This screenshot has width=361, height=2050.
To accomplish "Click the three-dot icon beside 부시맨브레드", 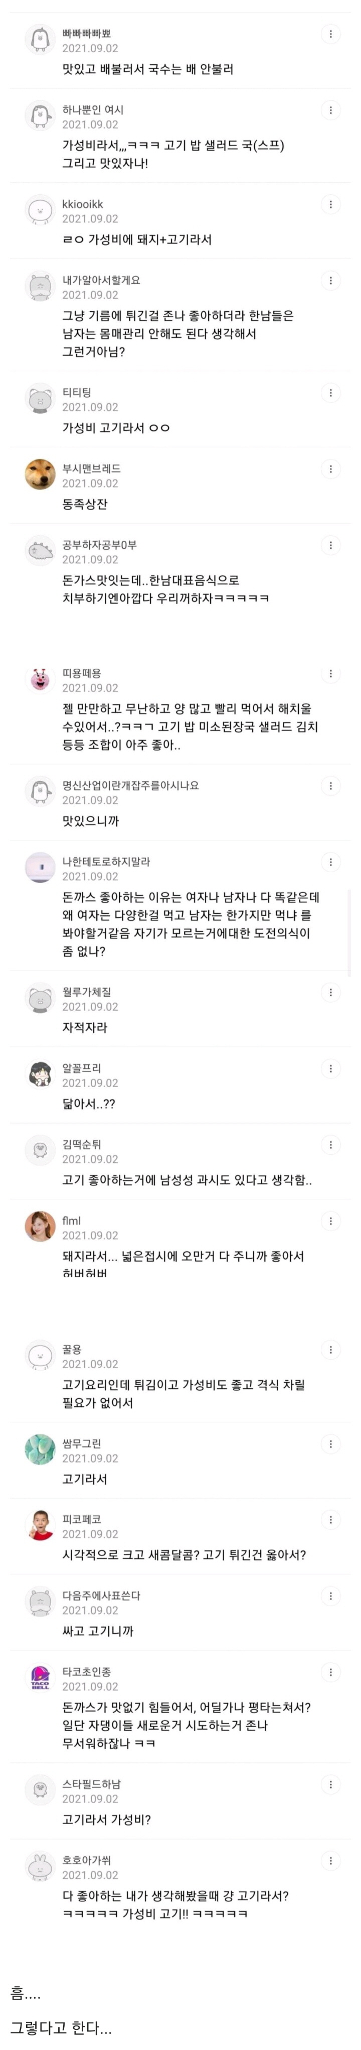I will click(x=330, y=469).
